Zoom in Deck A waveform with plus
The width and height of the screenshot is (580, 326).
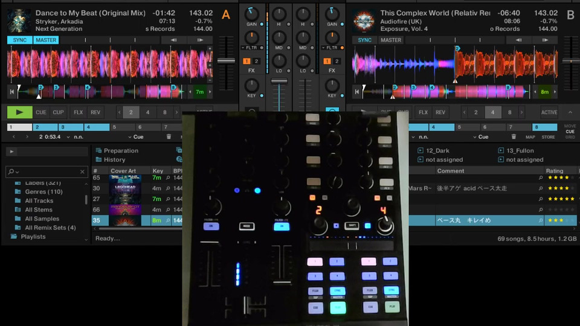point(210,49)
